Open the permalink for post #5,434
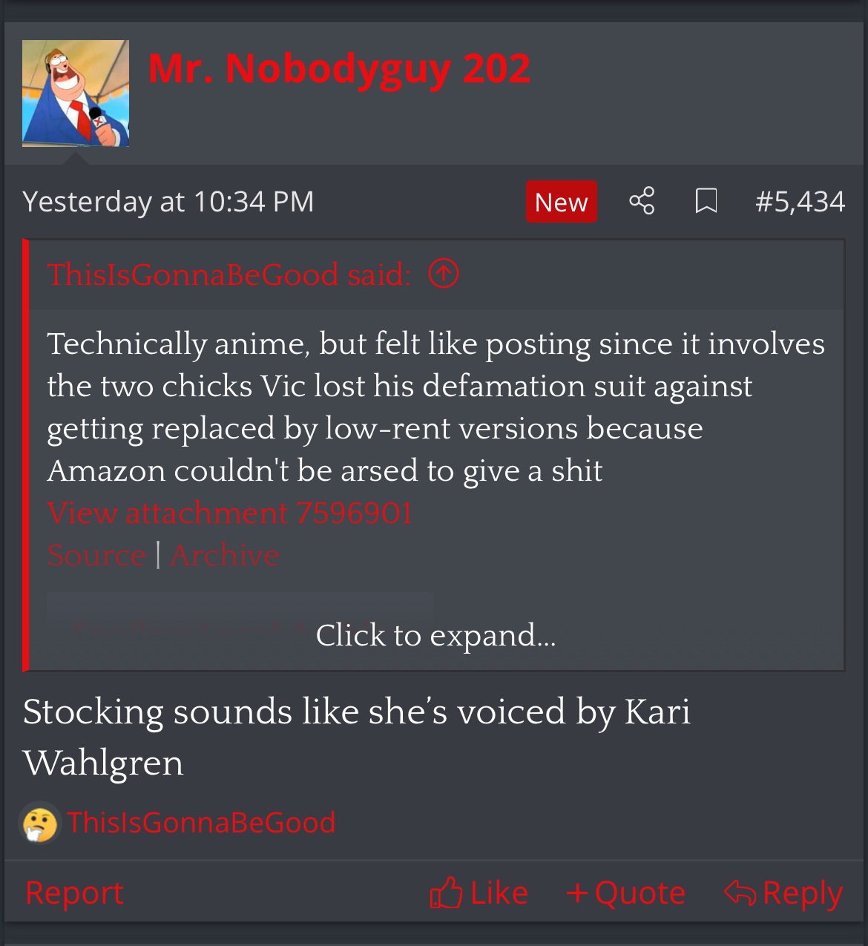The height and width of the screenshot is (946, 868). coord(800,202)
